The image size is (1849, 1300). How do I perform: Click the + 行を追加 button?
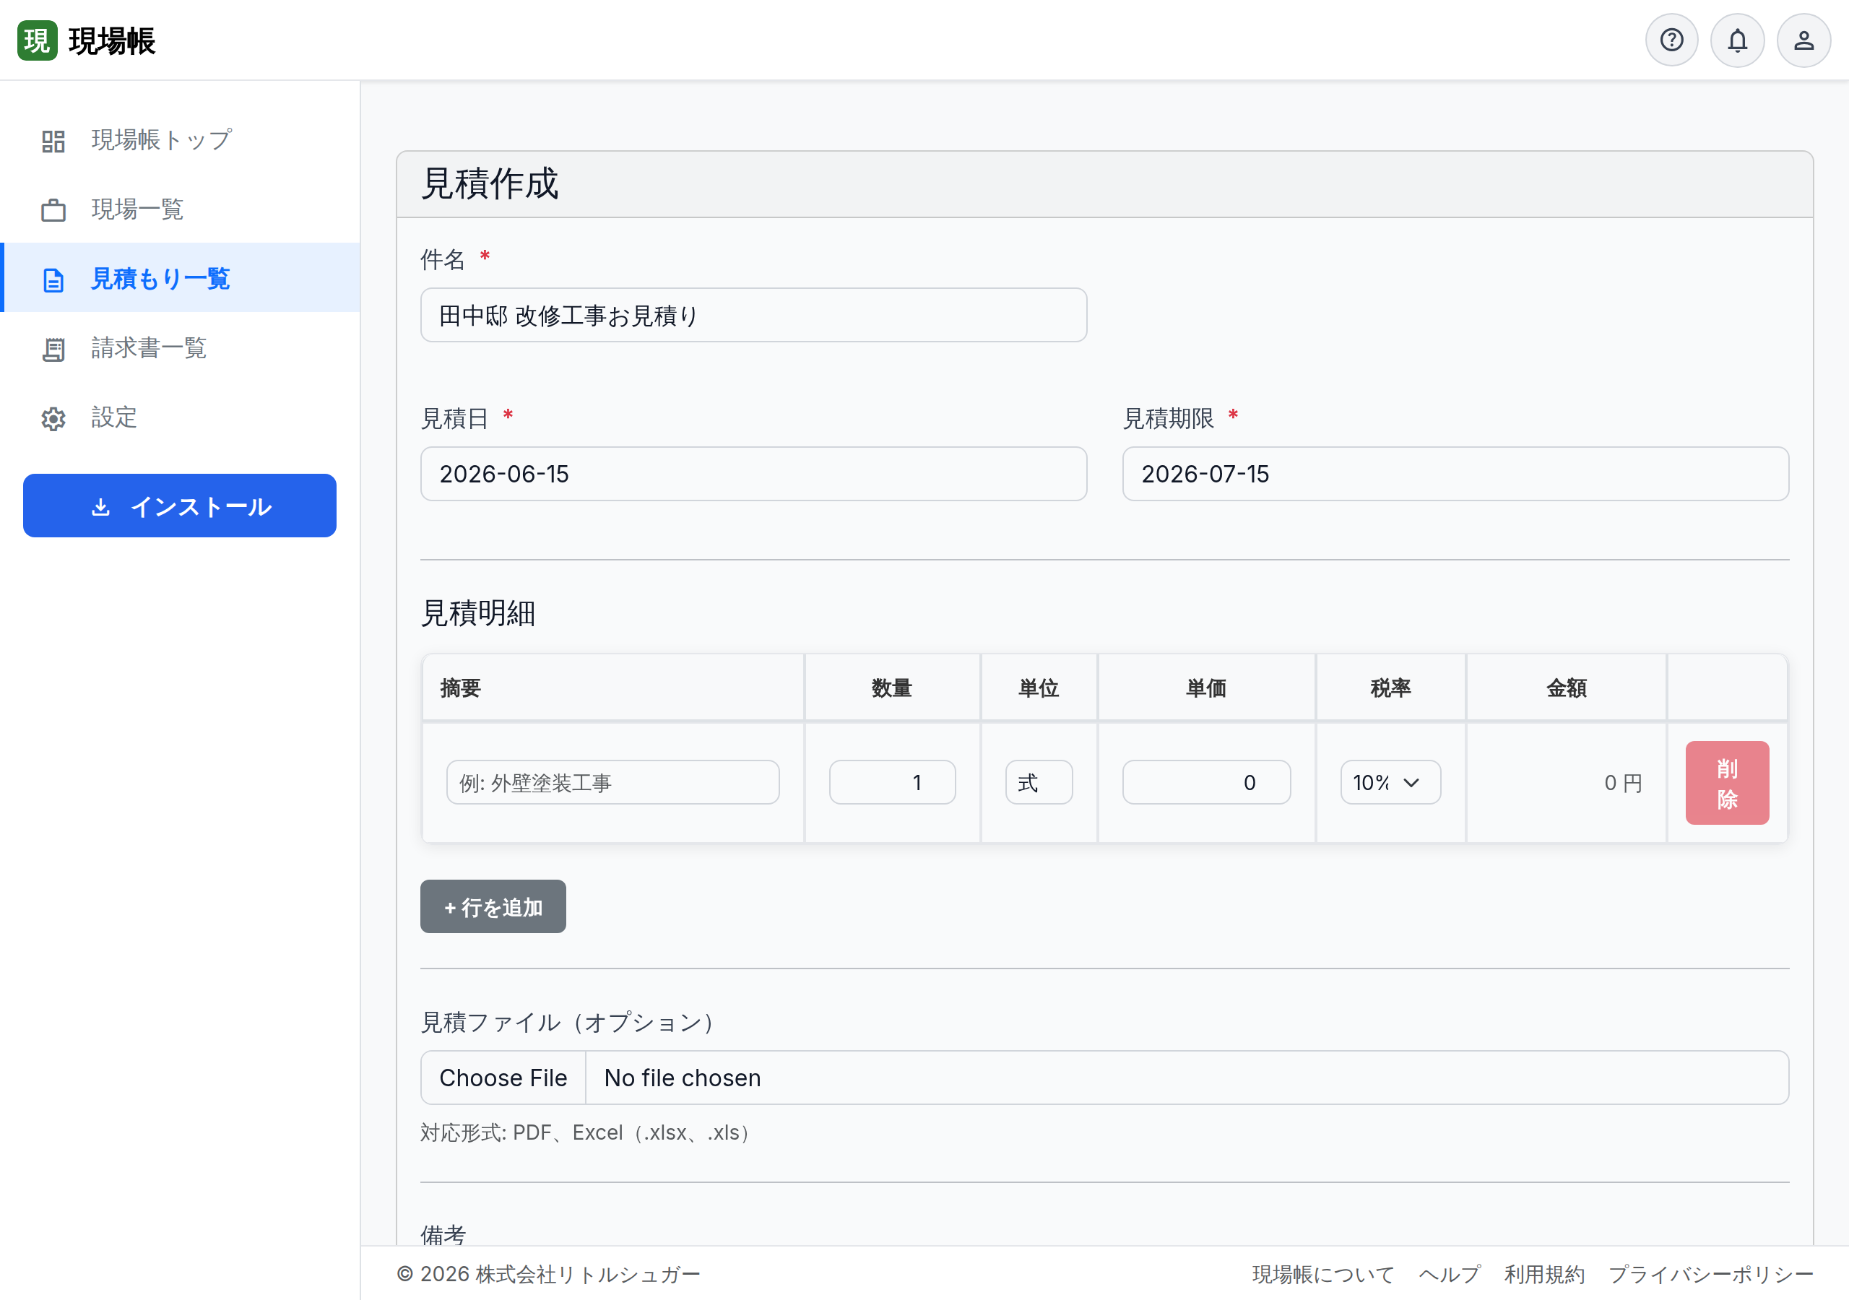(493, 907)
